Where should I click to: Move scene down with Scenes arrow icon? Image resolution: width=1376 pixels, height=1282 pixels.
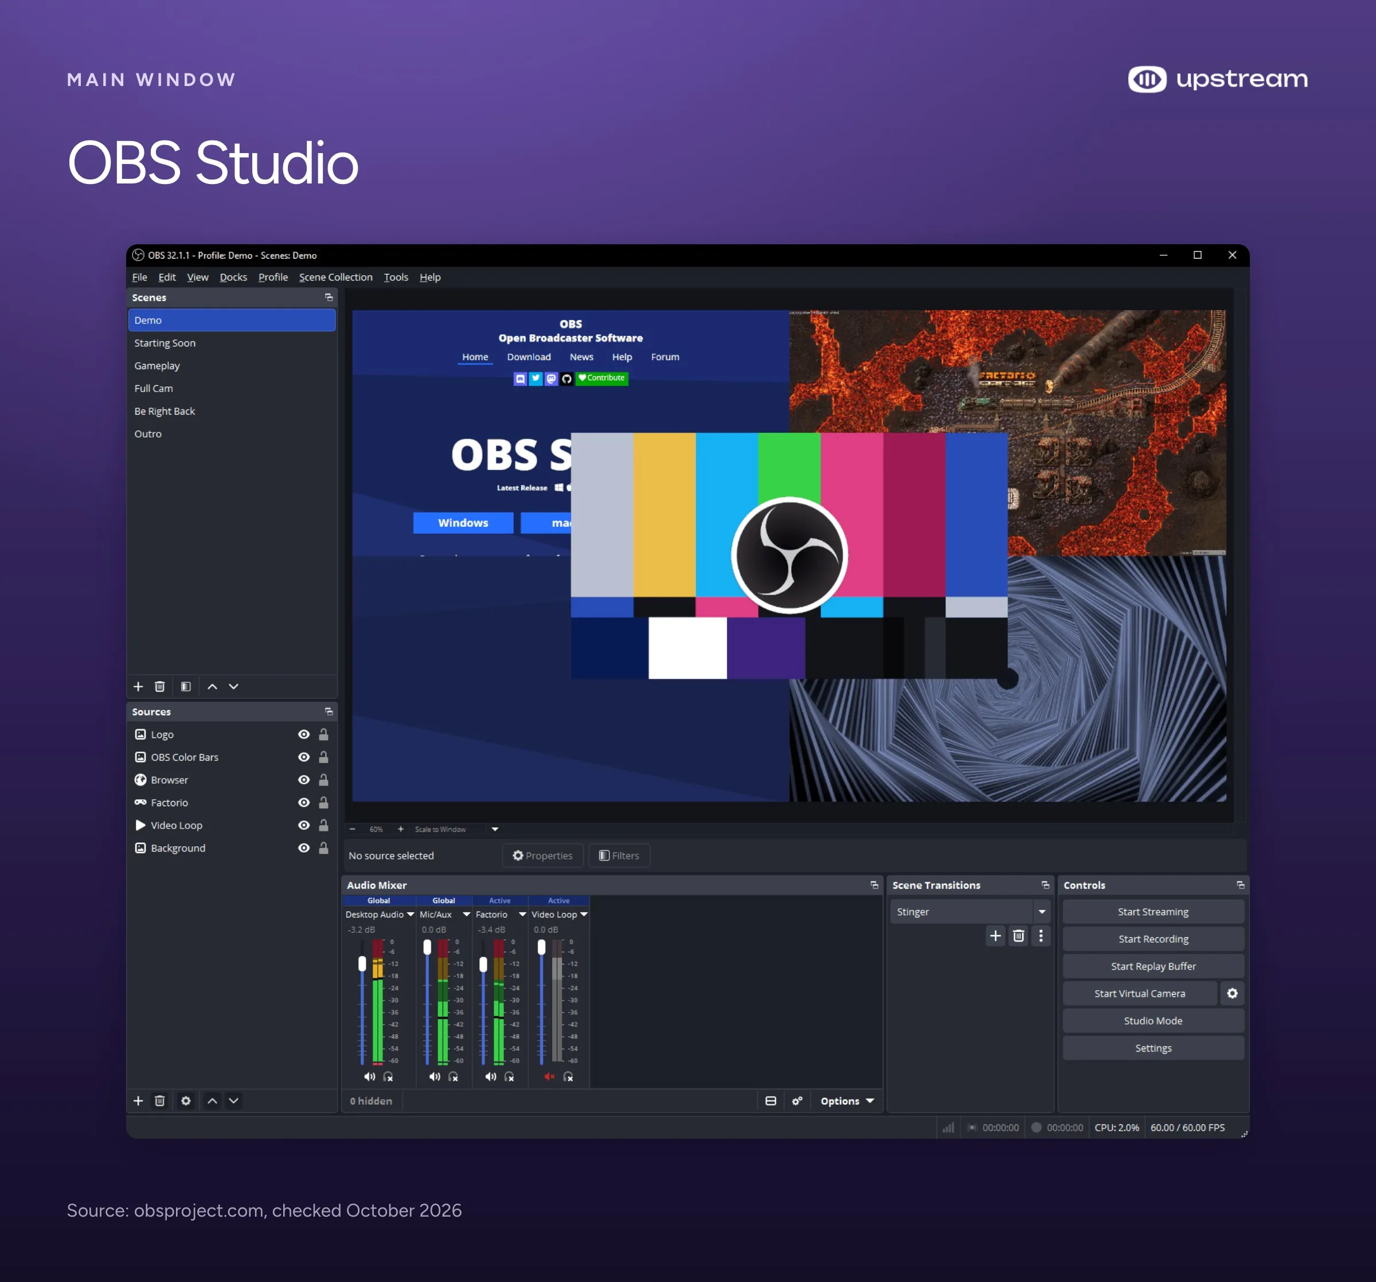[x=234, y=687]
